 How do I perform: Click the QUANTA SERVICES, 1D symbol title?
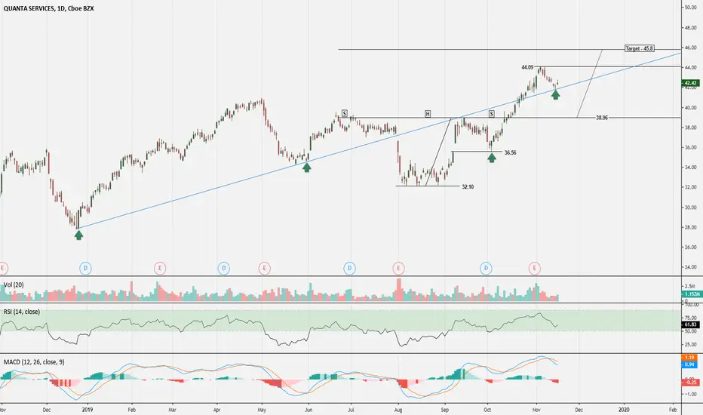(x=48, y=8)
